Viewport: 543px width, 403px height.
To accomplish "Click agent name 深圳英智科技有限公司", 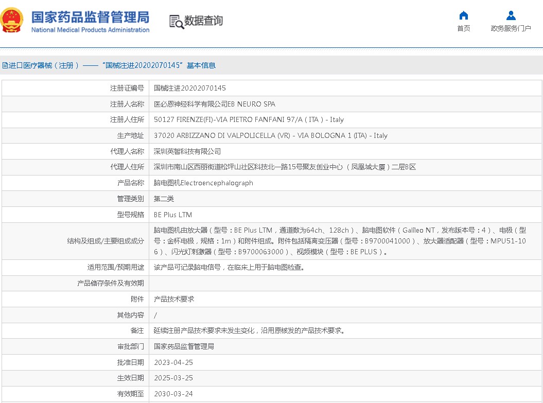I will coord(187,151).
